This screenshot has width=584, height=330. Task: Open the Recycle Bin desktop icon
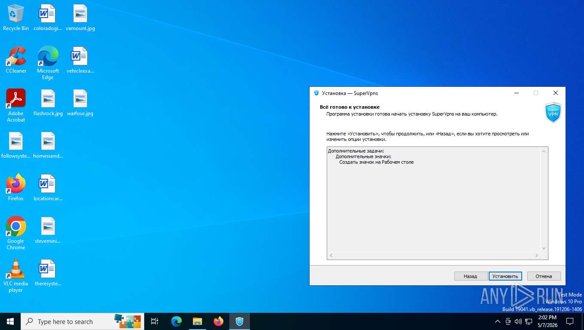16,17
